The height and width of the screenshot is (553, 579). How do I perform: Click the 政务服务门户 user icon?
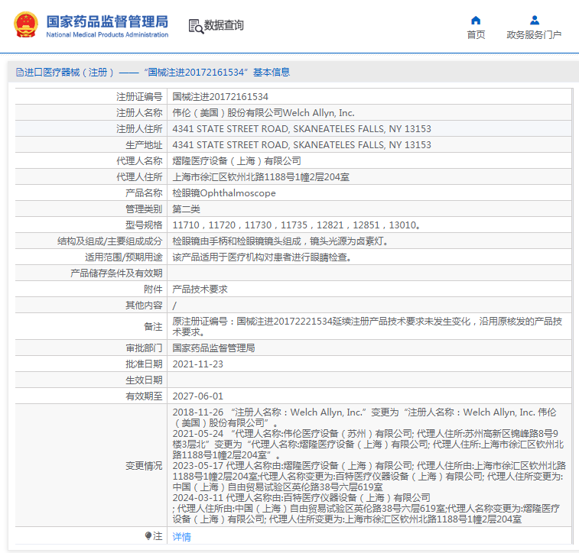point(535,20)
